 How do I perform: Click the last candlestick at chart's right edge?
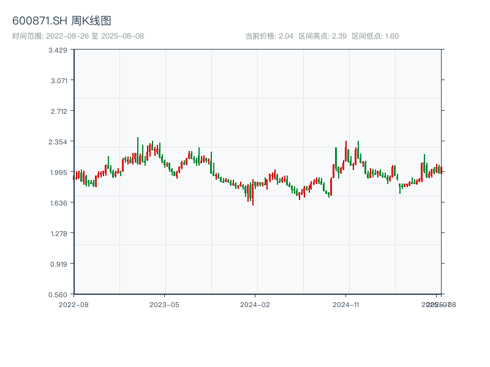441,169
